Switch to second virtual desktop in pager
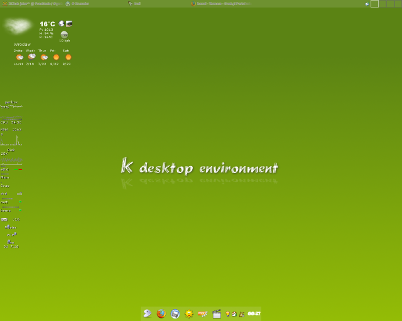 (x=383, y=4)
